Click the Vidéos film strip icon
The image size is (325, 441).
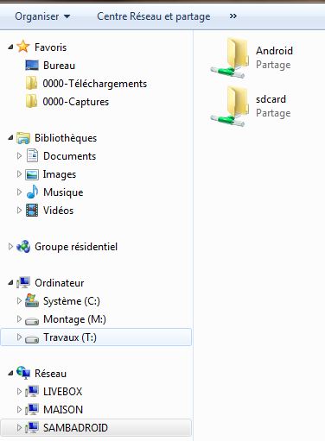coord(32,211)
